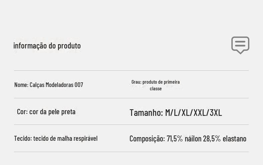Choose size "XXL" in the Tamanho list
The image size is (263, 165).
pyautogui.click(x=200, y=113)
